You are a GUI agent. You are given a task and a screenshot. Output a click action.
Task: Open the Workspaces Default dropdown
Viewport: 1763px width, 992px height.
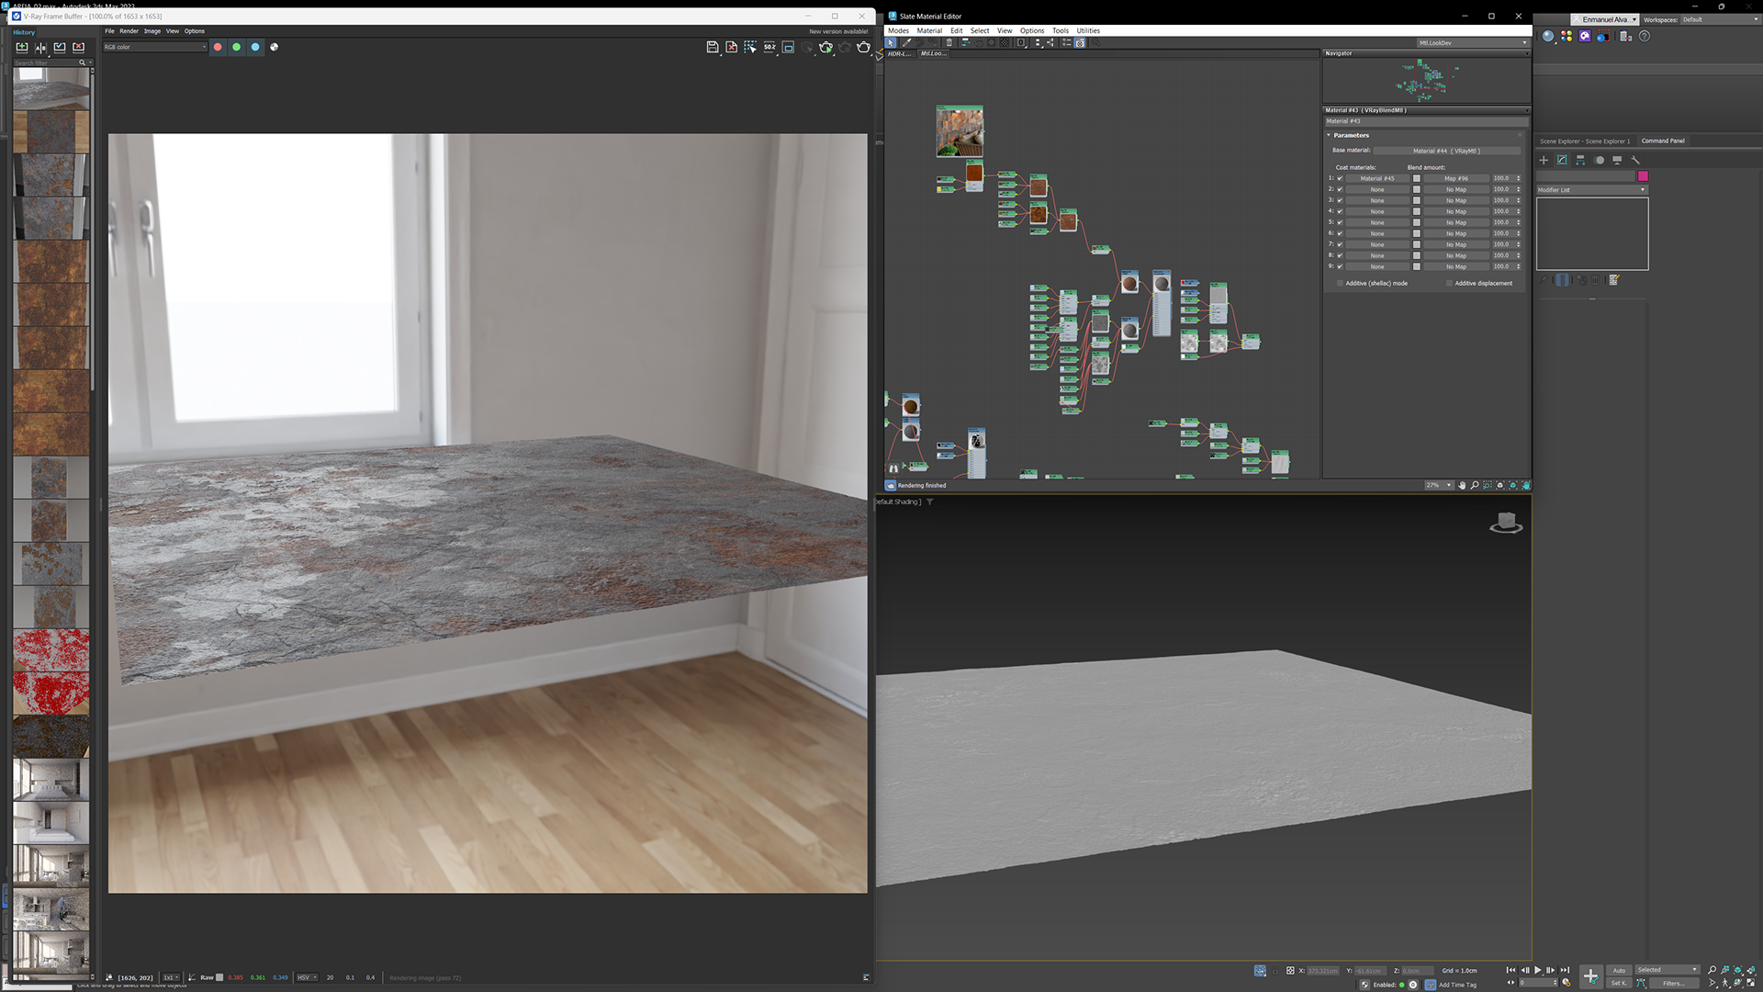point(1720,19)
